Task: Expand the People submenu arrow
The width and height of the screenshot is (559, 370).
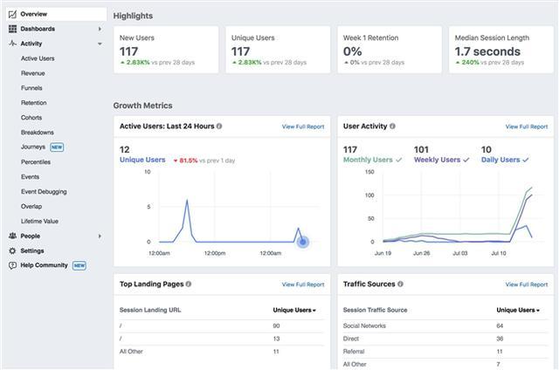Action: pos(99,236)
